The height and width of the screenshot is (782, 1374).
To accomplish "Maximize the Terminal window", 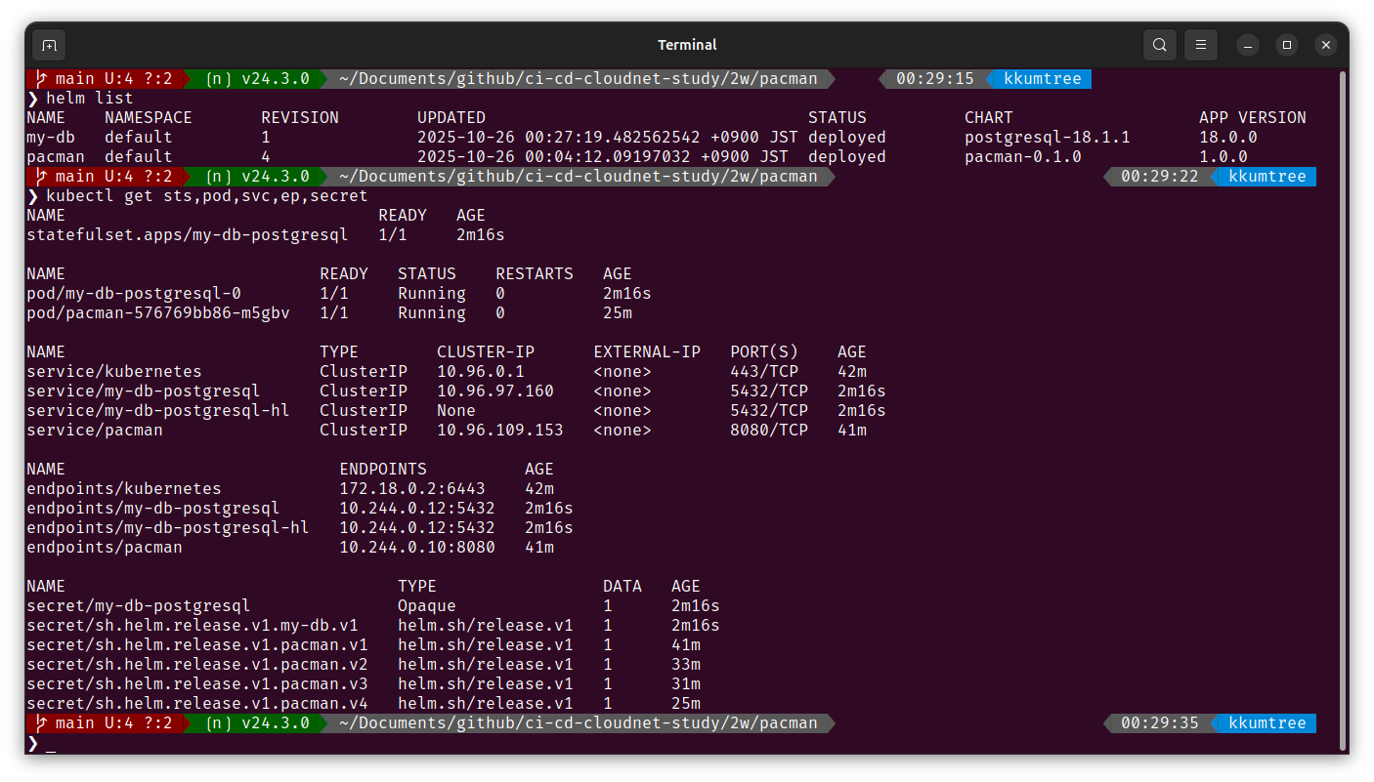I will coord(1287,45).
